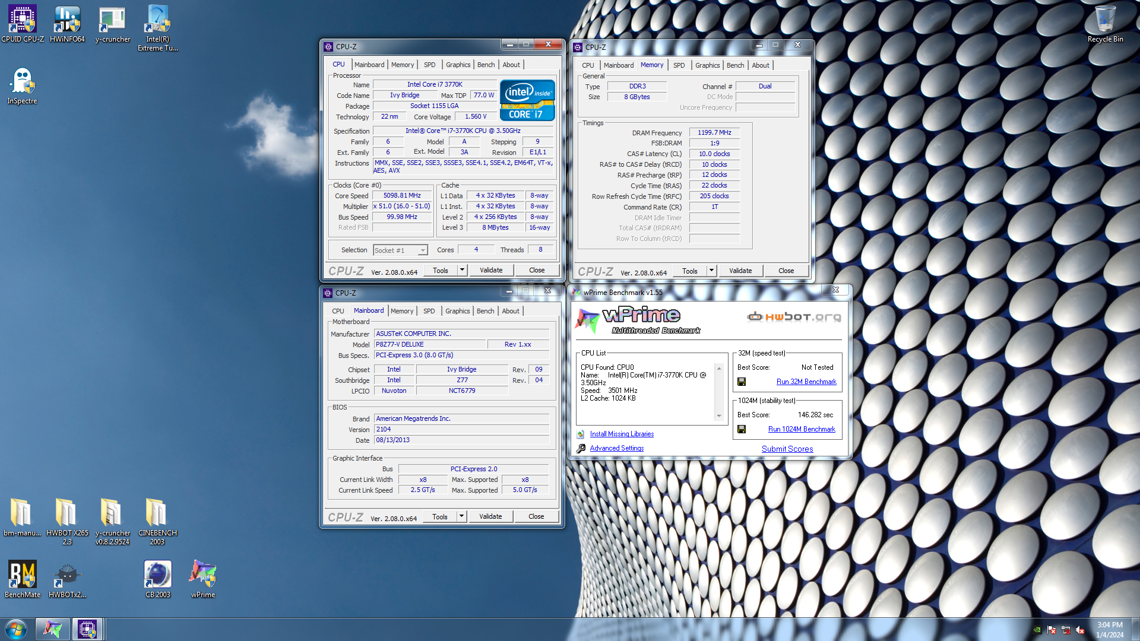Click Close in the Mainboard window
This screenshot has height=641, width=1140.
click(x=536, y=516)
